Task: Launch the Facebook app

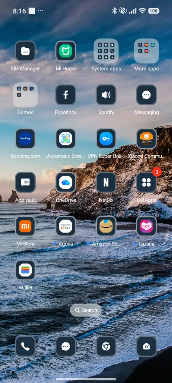Action: (65, 95)
